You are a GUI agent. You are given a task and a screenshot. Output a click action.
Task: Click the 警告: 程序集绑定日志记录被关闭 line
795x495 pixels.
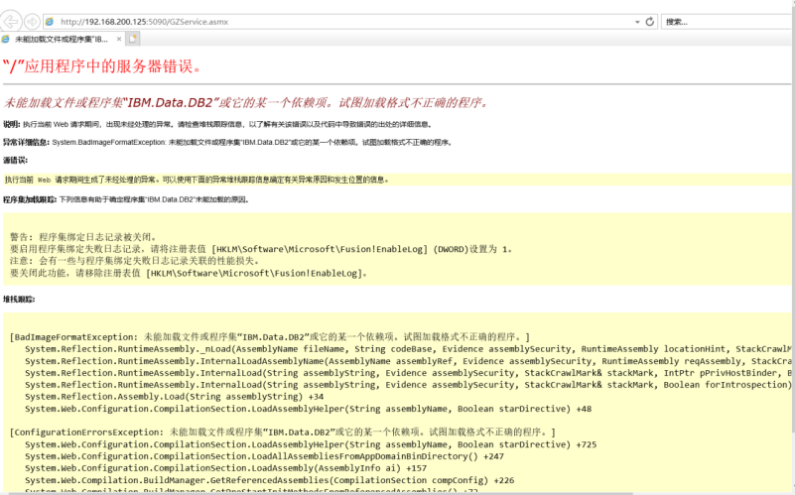83,237
